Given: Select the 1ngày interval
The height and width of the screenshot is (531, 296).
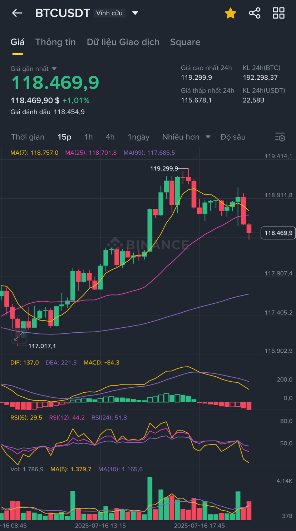Looking at the screenshot, I should pyautogui.click(x=139, y=137).
